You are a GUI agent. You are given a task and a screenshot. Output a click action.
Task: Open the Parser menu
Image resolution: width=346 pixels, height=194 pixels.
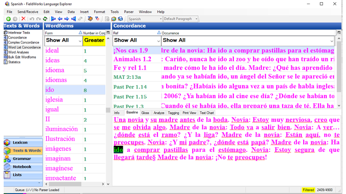tap(129, 11)
